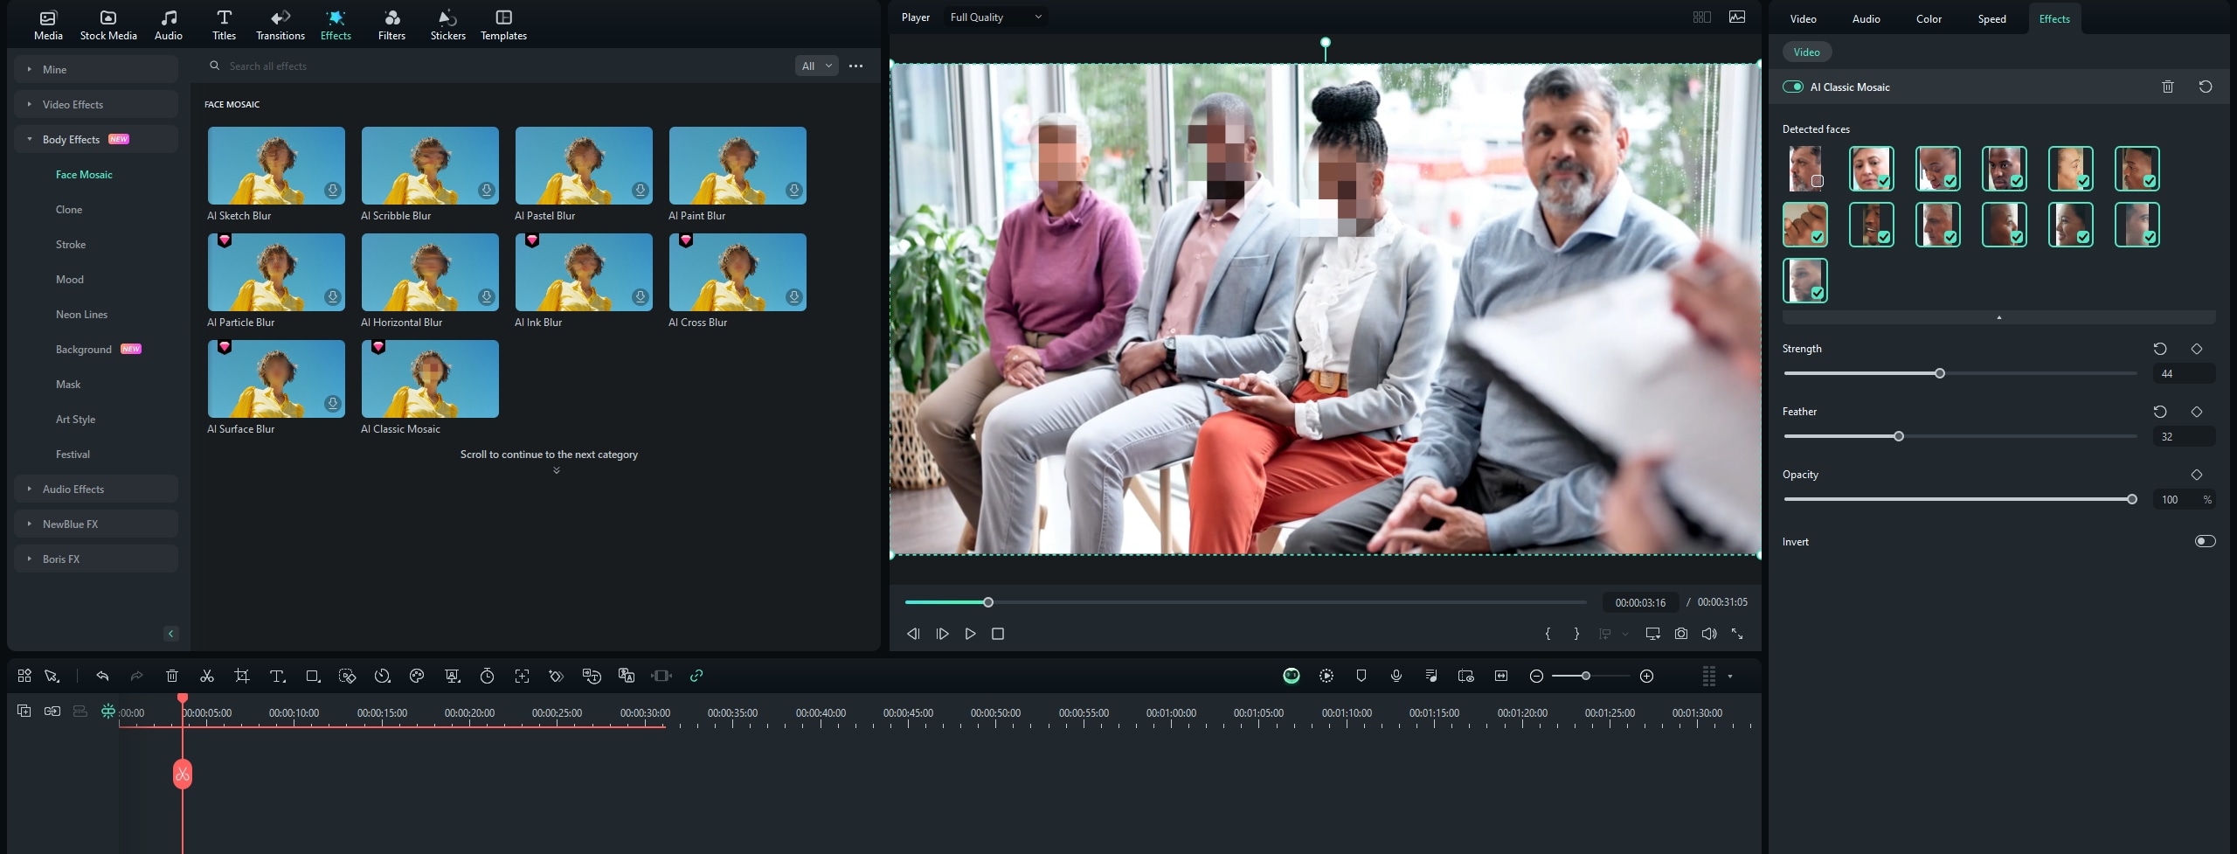Open the Filters tab
2237x854 pixels.
391,25
